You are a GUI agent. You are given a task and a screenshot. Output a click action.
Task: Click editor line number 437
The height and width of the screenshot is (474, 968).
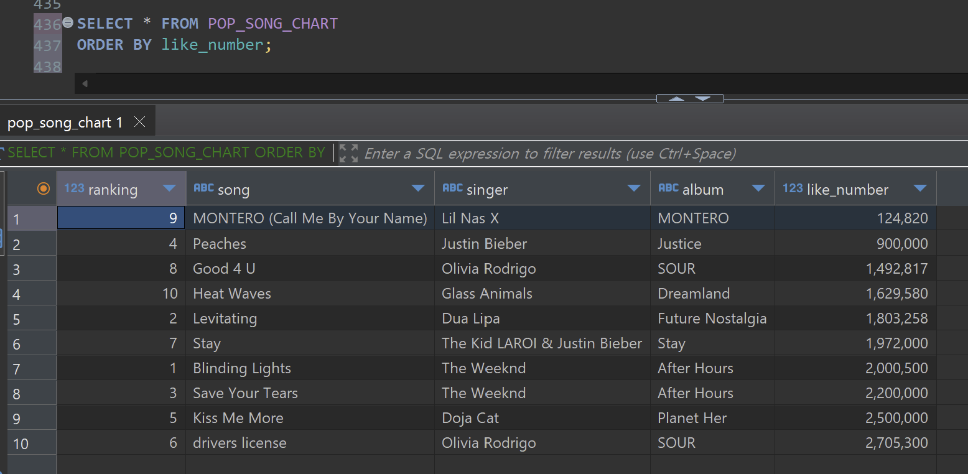(x=47, y=45)
